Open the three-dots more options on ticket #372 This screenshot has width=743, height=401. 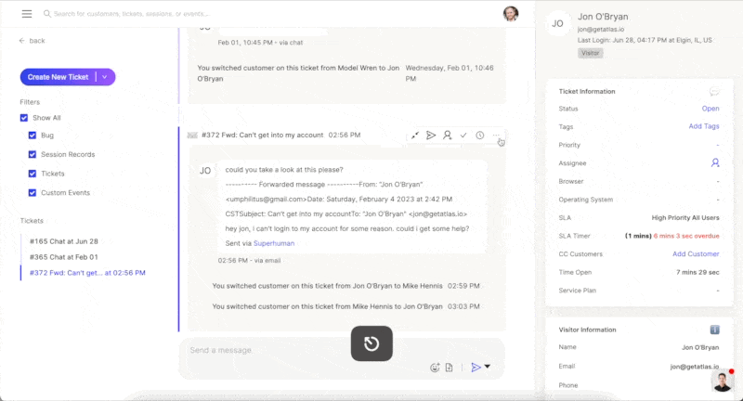(x=496, y=136)
